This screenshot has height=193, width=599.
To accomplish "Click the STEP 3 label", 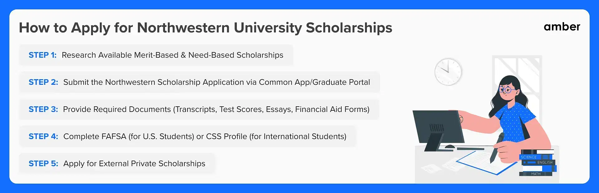I will pos(43,109).
